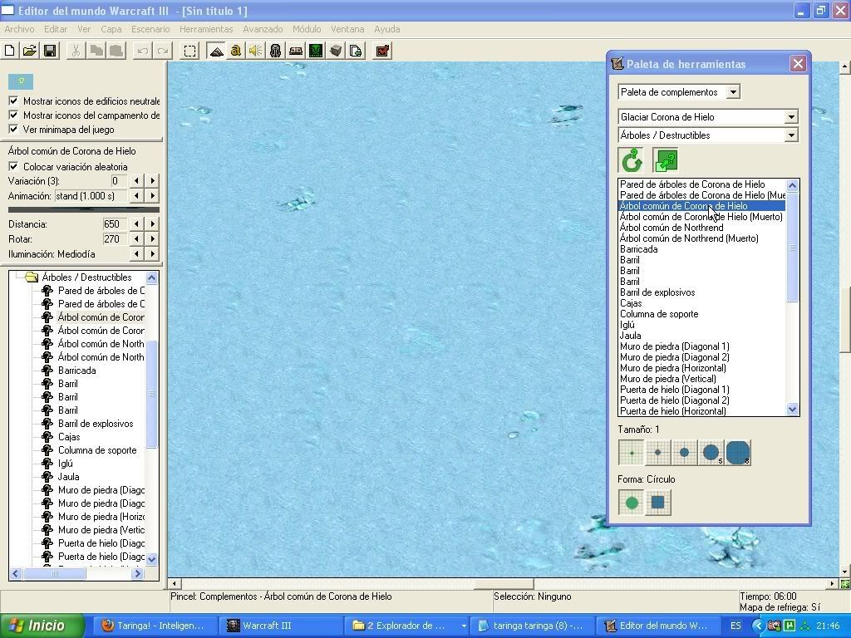Open the Archivo menu
851x638 pixels.
tap(19, 29)
